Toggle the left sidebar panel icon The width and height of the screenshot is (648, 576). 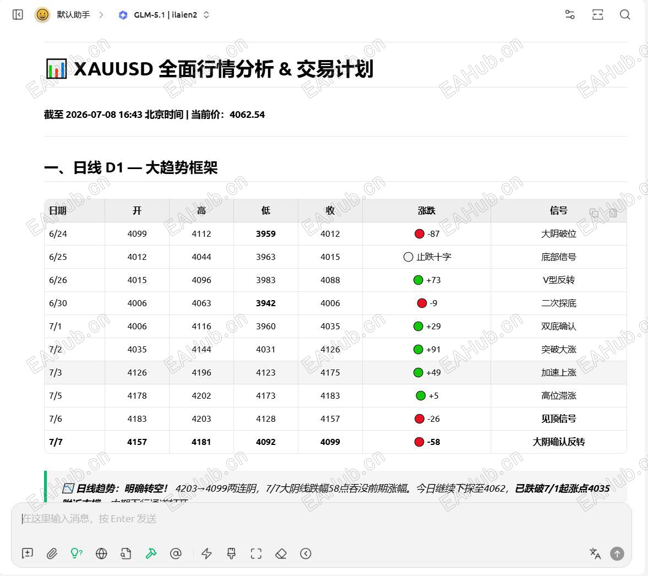coord(18,15)
